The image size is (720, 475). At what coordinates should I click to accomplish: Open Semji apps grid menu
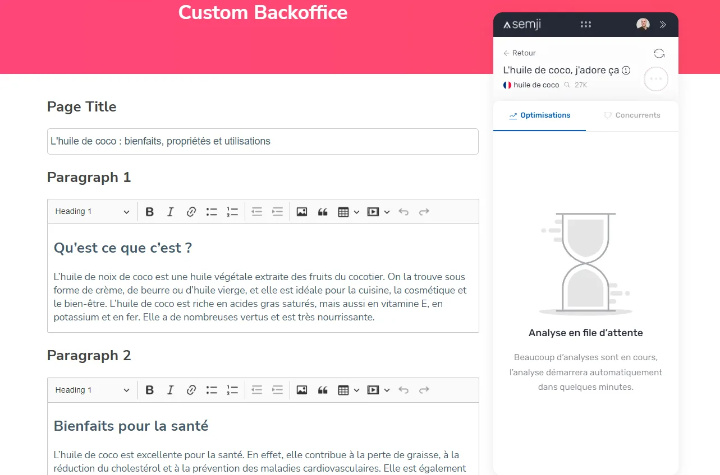pos(586,25)
